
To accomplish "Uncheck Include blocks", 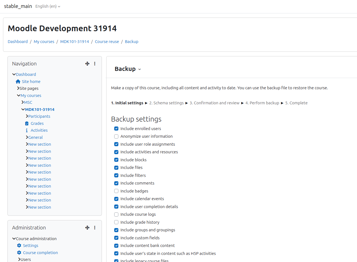I will [116, 160].
